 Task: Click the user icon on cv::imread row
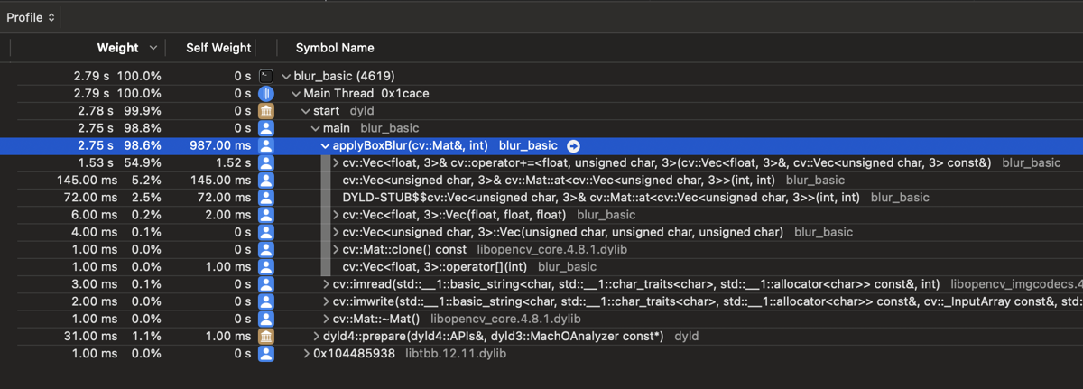pyautogui.click(x=266, y=284)
